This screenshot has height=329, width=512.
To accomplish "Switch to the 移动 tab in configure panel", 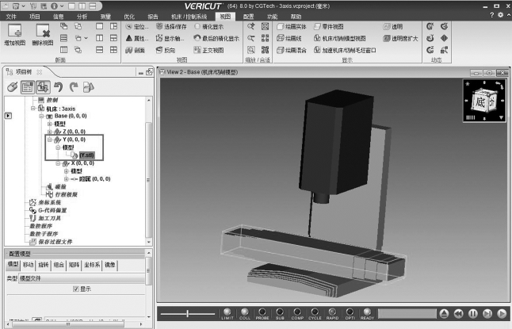I will pos(28,264).
